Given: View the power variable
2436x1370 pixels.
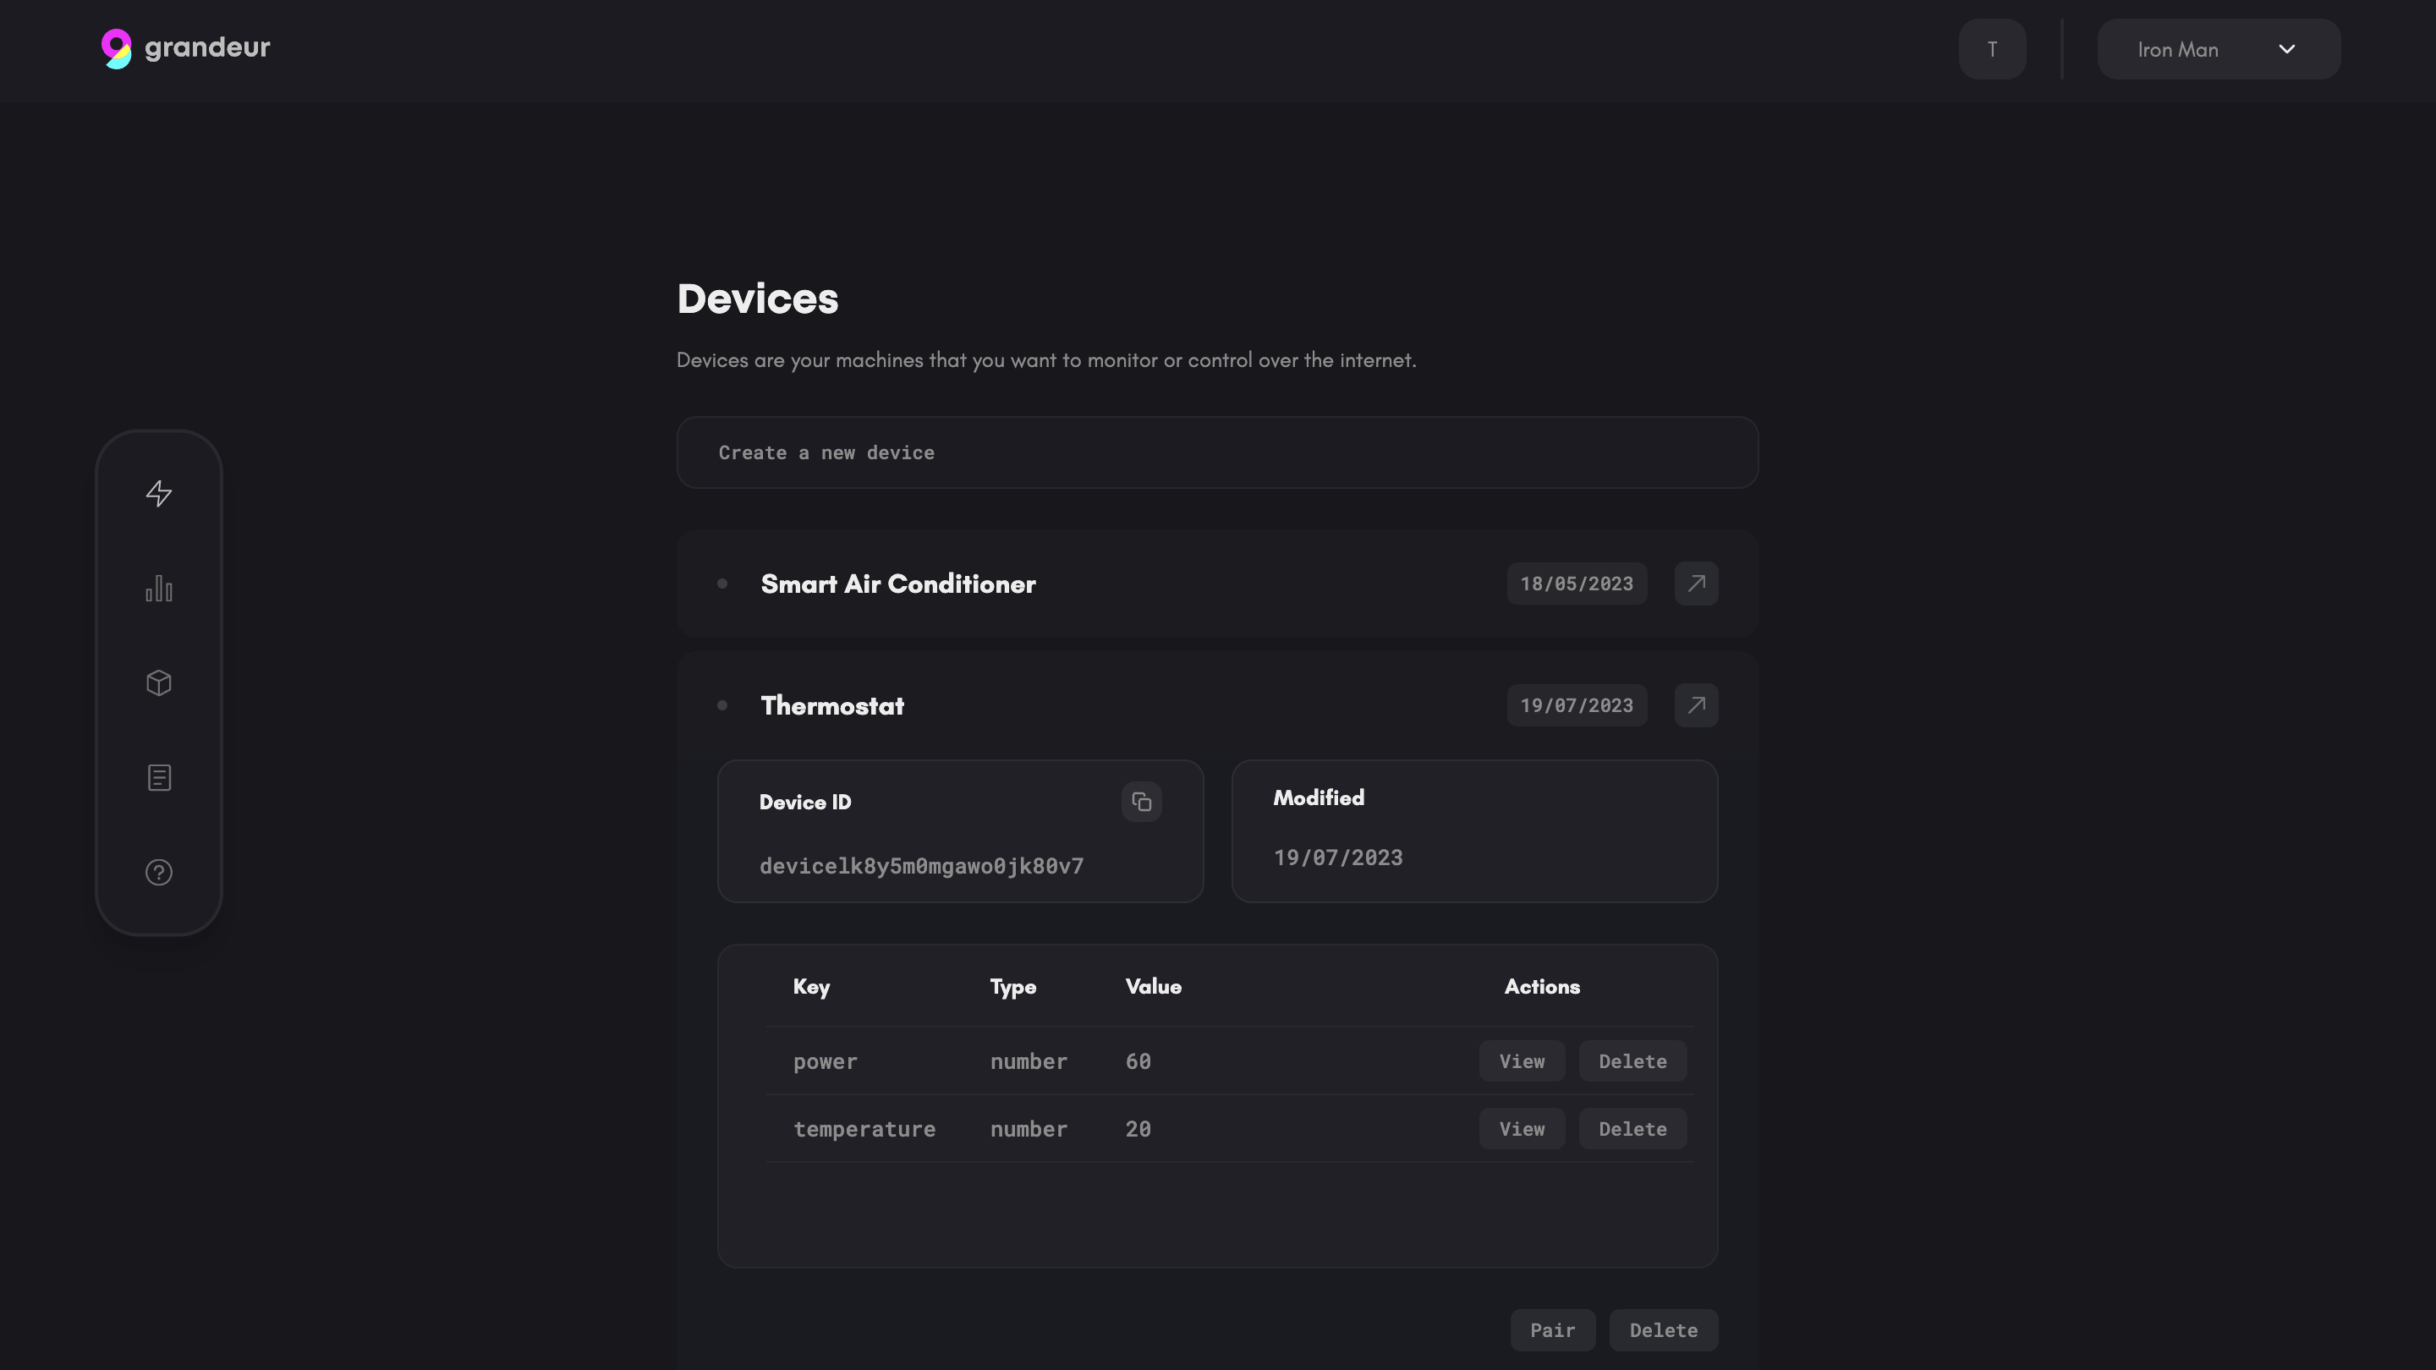Looking at the screenshot, I should 1522,1060.
